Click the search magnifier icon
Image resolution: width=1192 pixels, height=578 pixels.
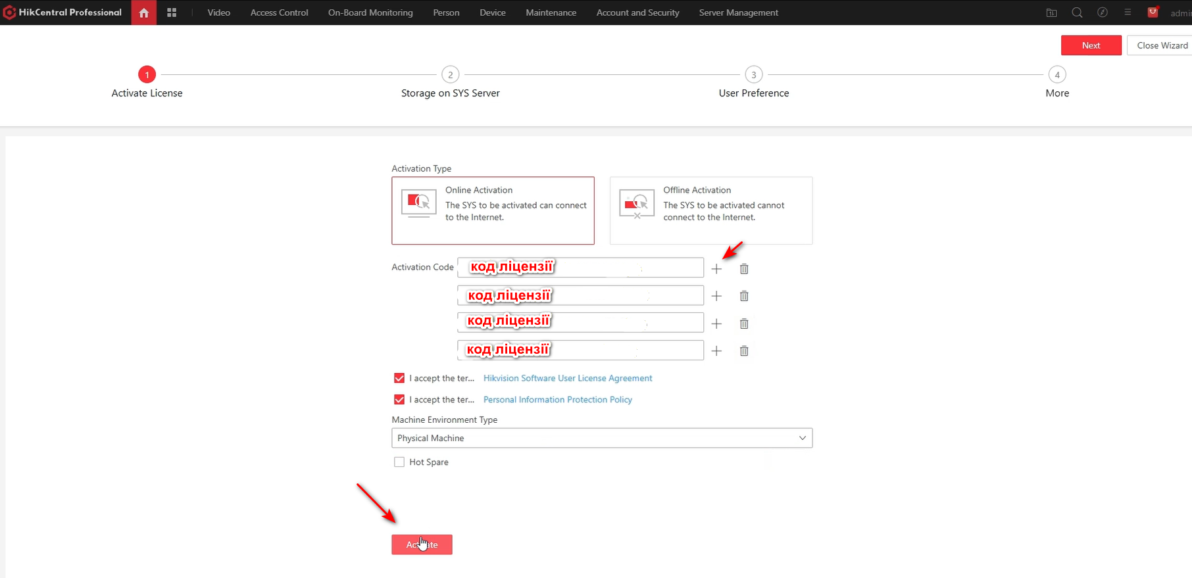[x=1077, y=12]
